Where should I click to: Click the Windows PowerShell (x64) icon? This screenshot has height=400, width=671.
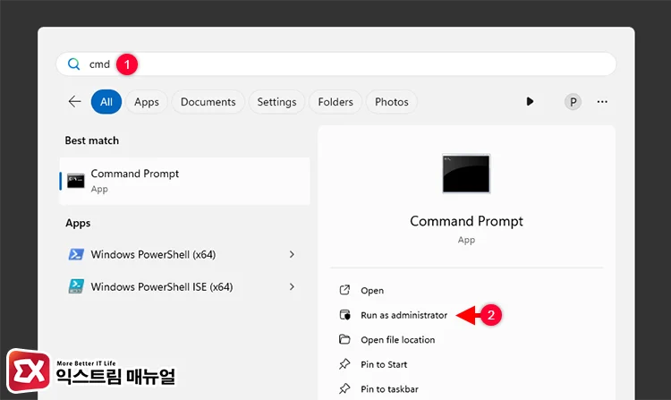click(x=76, y=255)
